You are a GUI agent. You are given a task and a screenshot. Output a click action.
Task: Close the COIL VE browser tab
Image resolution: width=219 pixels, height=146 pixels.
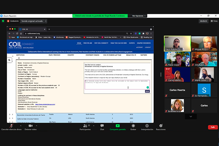click(x=45, y=29)
